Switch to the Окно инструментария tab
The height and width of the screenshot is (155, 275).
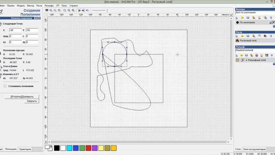pos(254,149)
